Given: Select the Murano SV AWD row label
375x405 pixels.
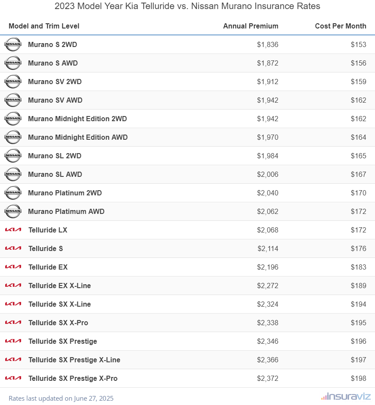Looking at the screenshot, I should coord(55,100).
